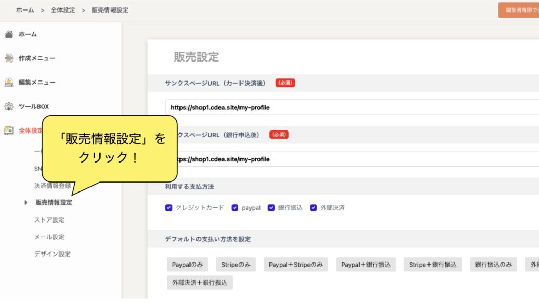Select the Stripeのみ default payment button
Image resolution: width=539 pixels, height=303 pixels.
[x=236, y=265]
